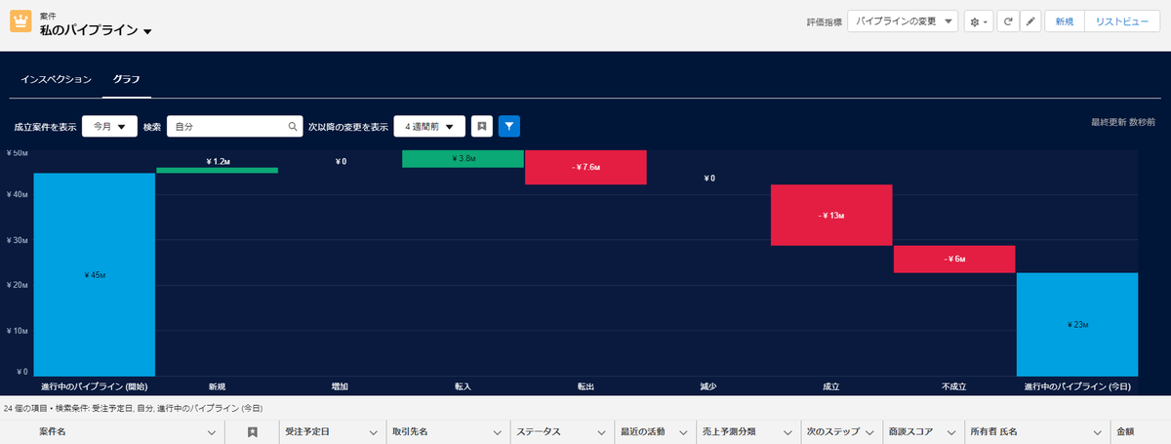Open the 今月 closed-deals period dropdown
This screenshot has height=444, width=1171.
tap(109, 127)
